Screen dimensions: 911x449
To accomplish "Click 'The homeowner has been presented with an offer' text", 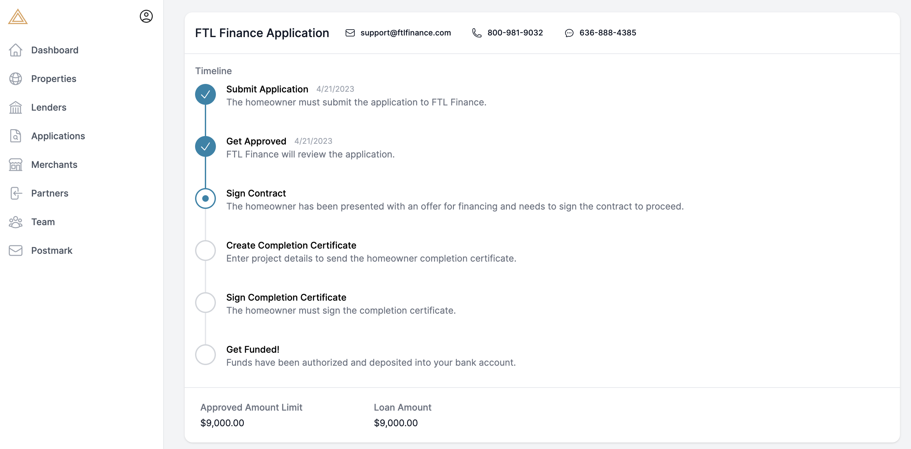I will 455,207.
